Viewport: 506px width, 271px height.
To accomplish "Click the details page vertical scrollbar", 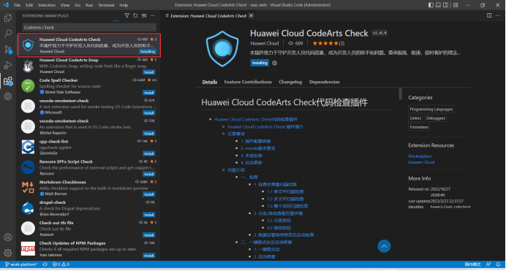I will pos(400,93).
